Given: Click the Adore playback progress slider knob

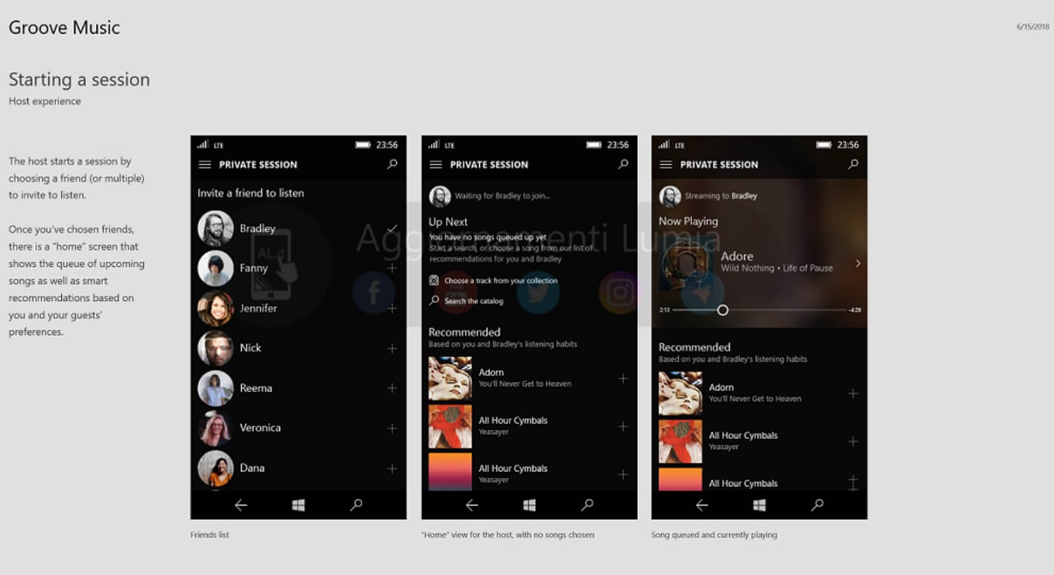Looking at the screenshot, I should click(723, 310).
